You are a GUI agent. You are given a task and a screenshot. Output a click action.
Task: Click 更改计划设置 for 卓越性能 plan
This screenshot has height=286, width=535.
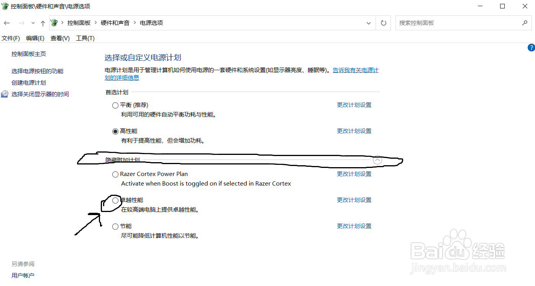(354, 200)
